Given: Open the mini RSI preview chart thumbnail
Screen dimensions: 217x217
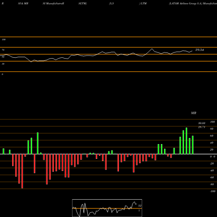Looking at the screenshot, I should coord(107,208).
